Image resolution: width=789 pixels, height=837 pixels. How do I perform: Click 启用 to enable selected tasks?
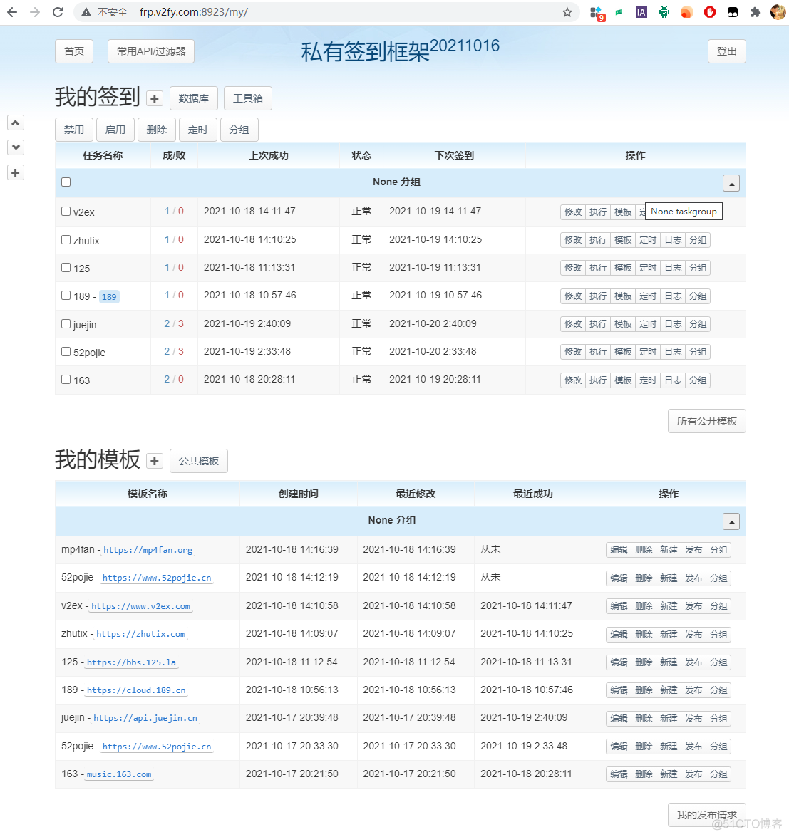115,130
